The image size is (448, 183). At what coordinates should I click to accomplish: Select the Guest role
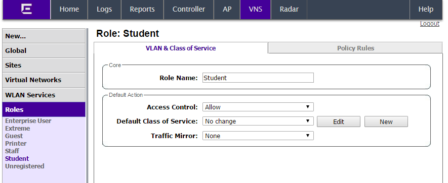[14, 136]
